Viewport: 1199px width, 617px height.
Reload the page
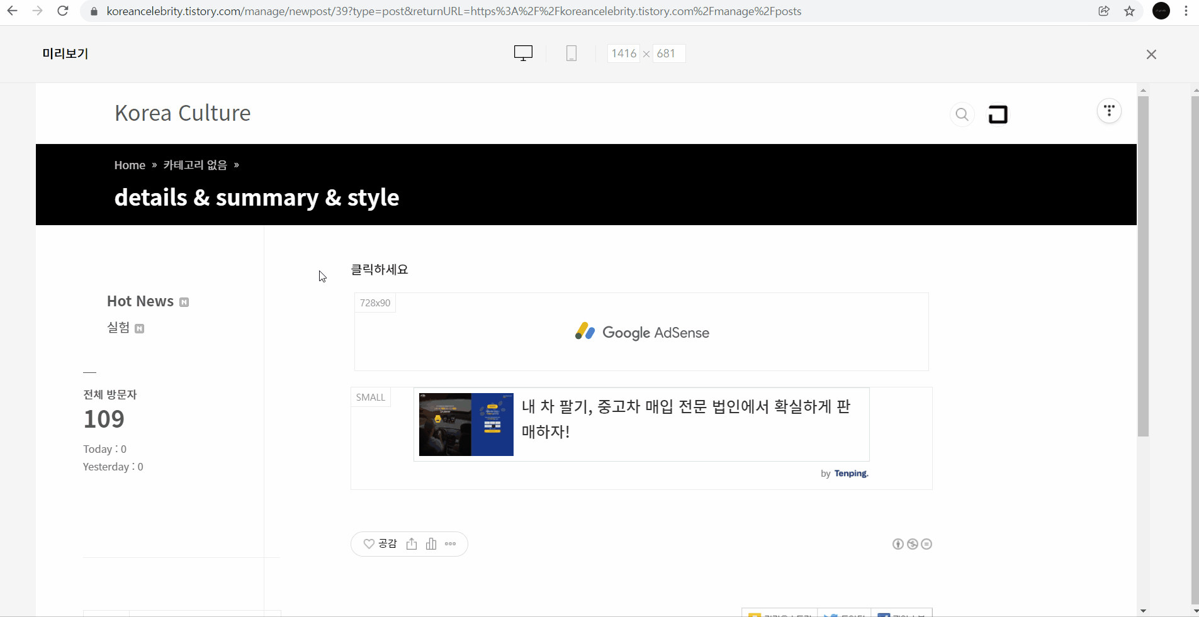[63, 11]
